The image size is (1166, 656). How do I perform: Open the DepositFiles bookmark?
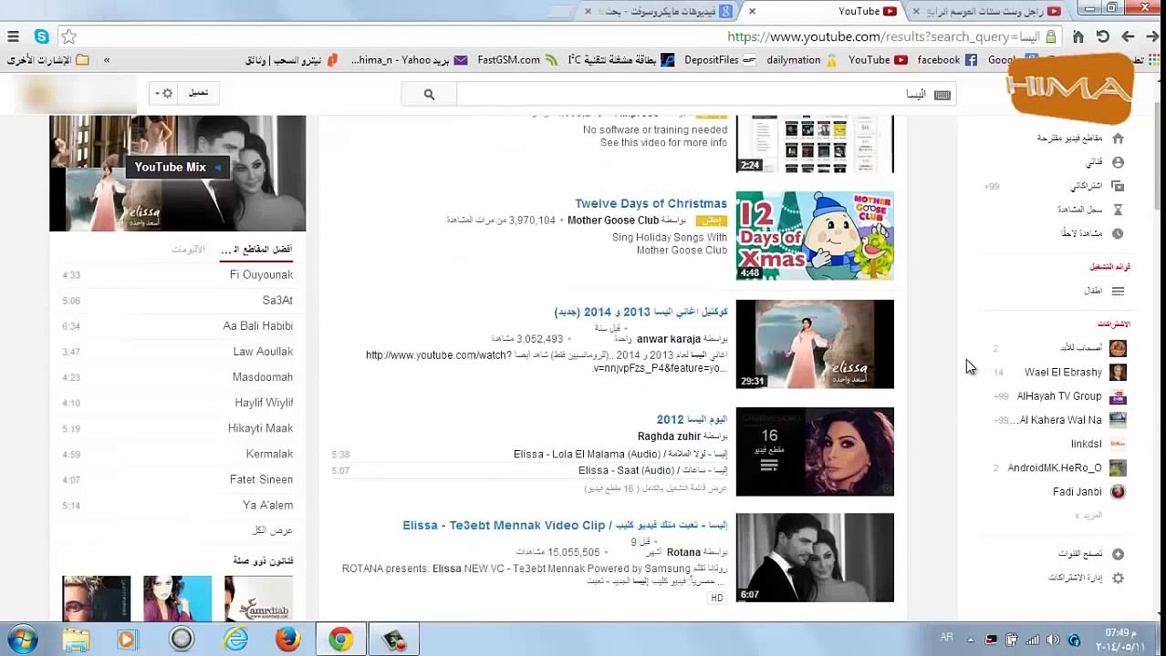tap(719, 60)
